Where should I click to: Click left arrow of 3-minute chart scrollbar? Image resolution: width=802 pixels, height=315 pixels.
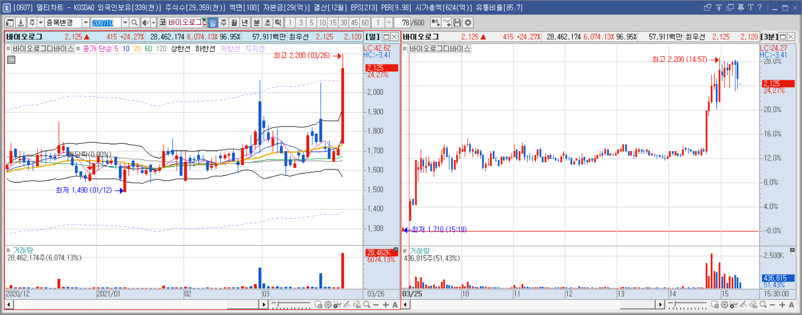(x=406, y=305)
